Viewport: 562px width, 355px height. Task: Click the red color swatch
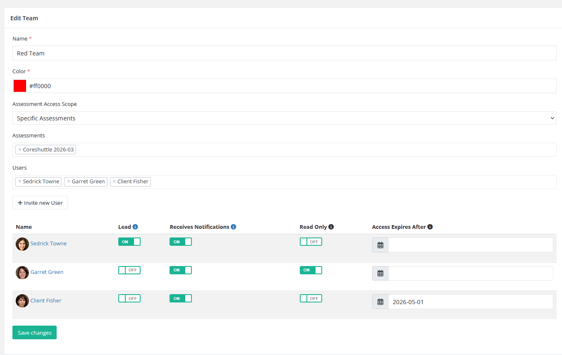19,86
